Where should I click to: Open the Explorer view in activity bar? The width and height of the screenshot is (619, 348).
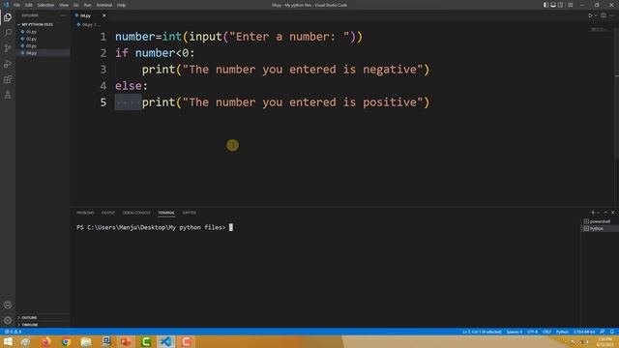[8, 17]
